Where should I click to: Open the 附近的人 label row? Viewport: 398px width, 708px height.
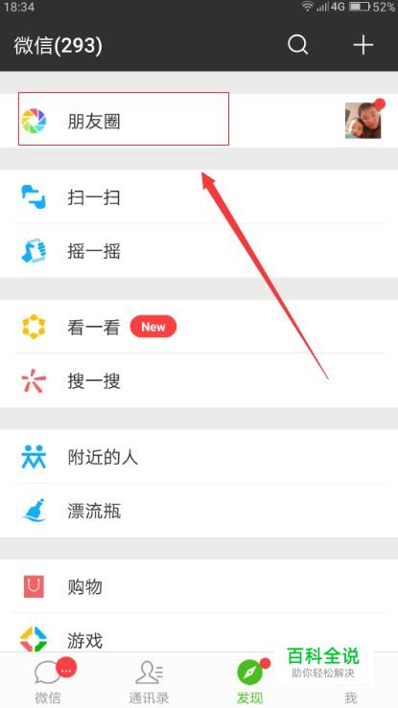pyautogui.click(x=199, y=457)
